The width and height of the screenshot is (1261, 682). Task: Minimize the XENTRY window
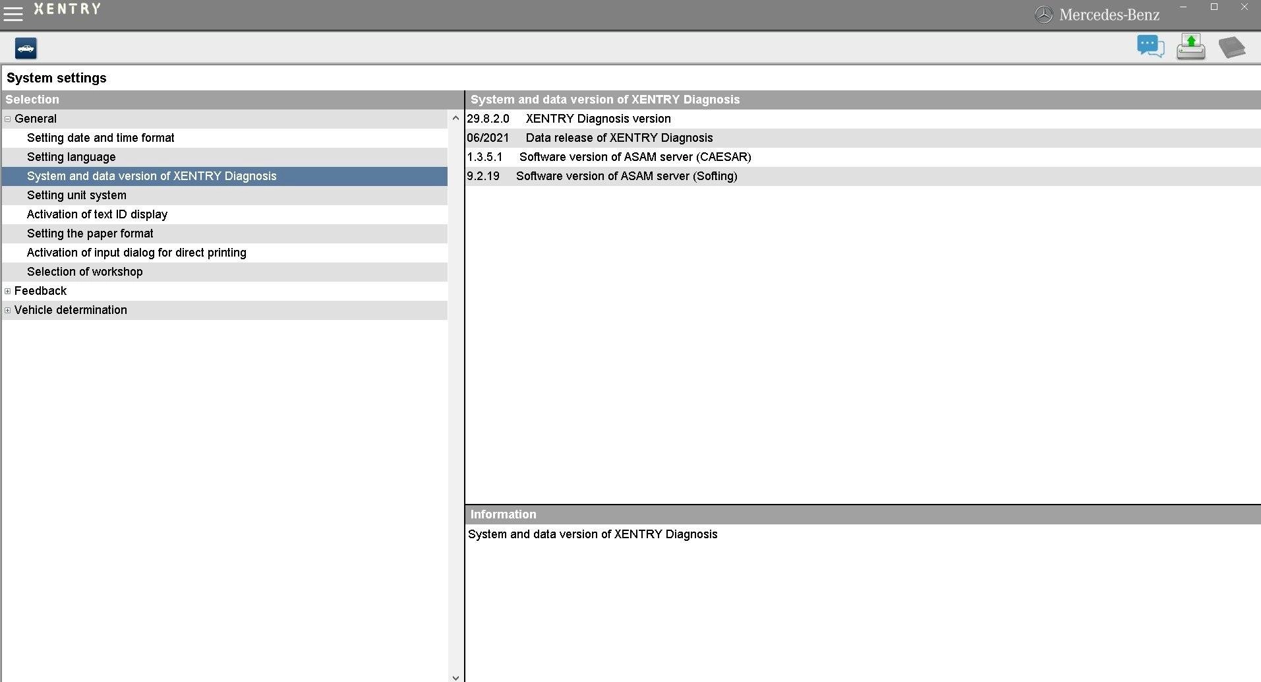coord(1184,7)
